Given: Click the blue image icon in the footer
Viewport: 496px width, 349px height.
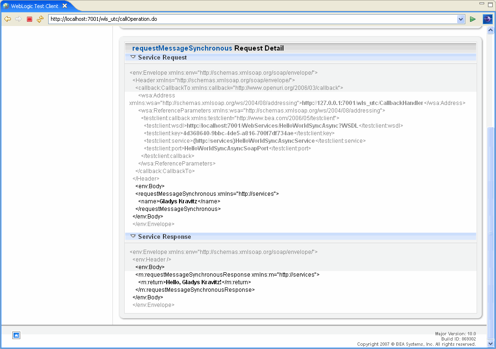Looking at the screenshot, I should coord(17,335).
